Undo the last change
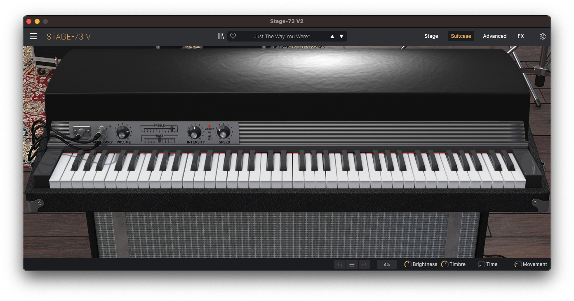Screen dimensions: 574x301 coord(339,264)
